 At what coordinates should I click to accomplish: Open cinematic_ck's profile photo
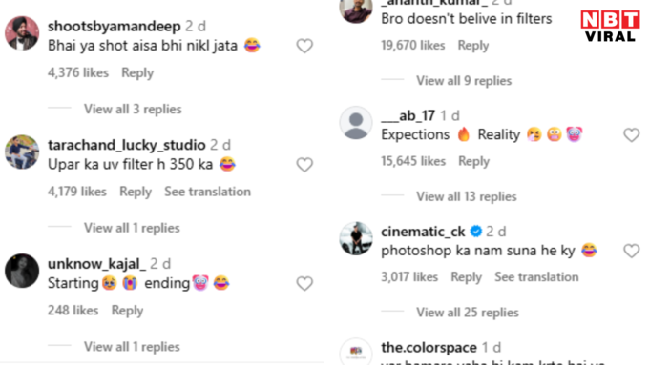point(356,238)
